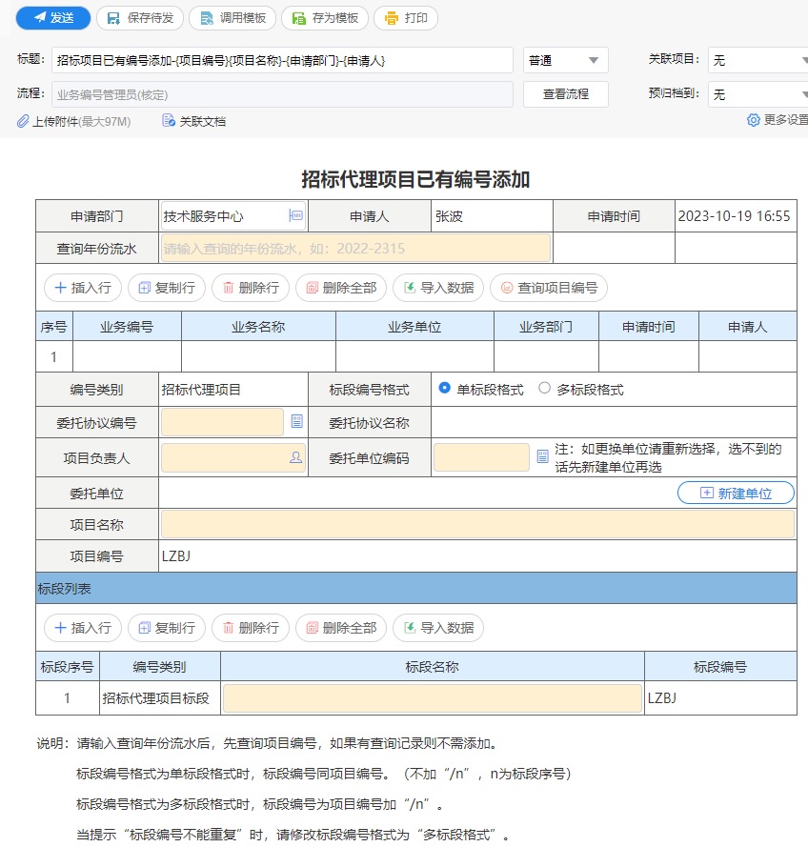Click 删除全部 in the 标段列表 toolbar
This screenshot has width=808, height=847.
click(x=341, y=628)
